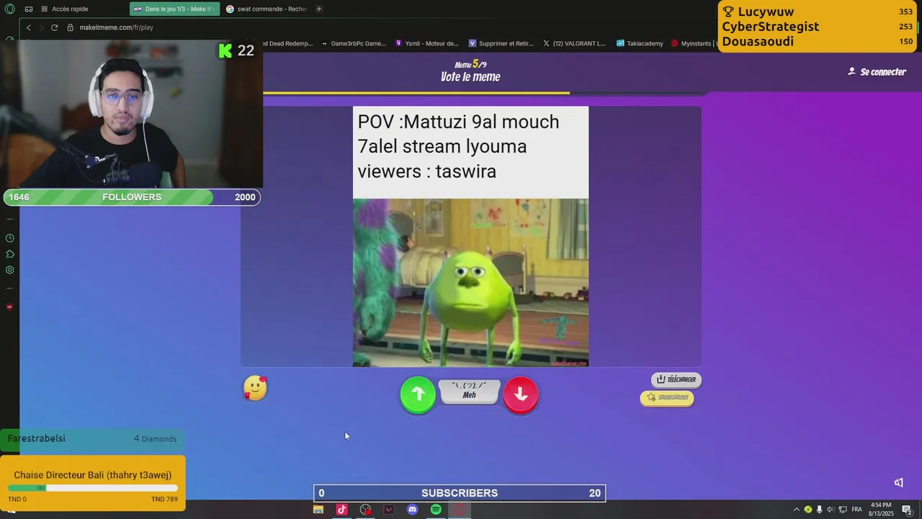Open the sidebar settings gear icon
Image resolution: width=922 pixels, height=519 pixels.
pos(9,270)
